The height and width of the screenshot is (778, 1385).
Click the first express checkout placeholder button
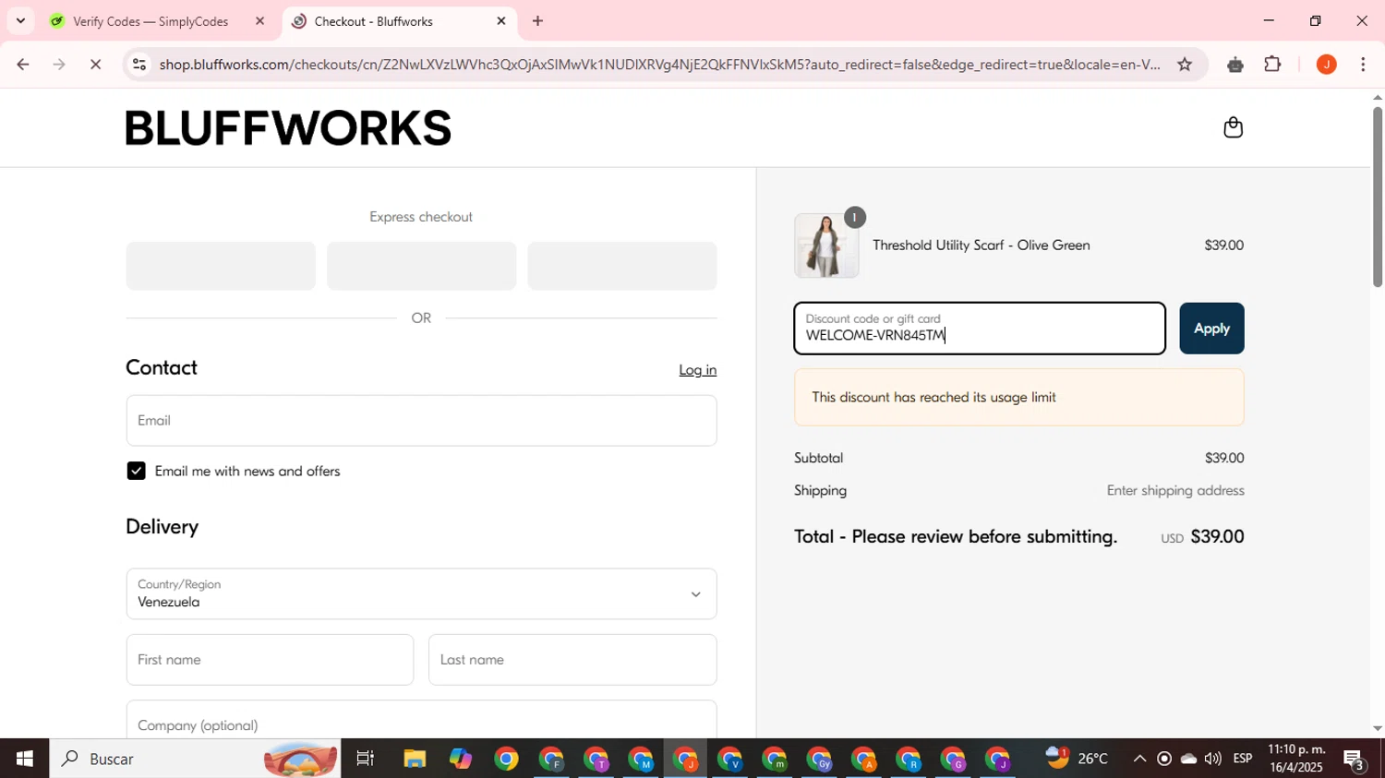[221, 266]
